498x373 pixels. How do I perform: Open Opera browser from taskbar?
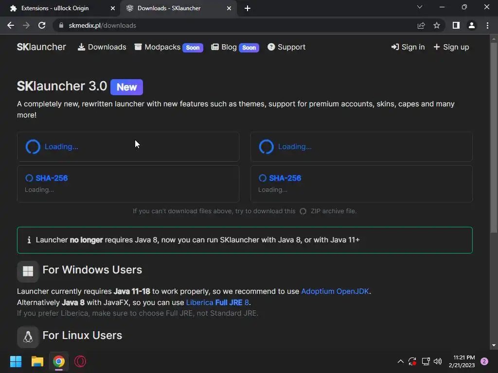(x=80, y=361)
